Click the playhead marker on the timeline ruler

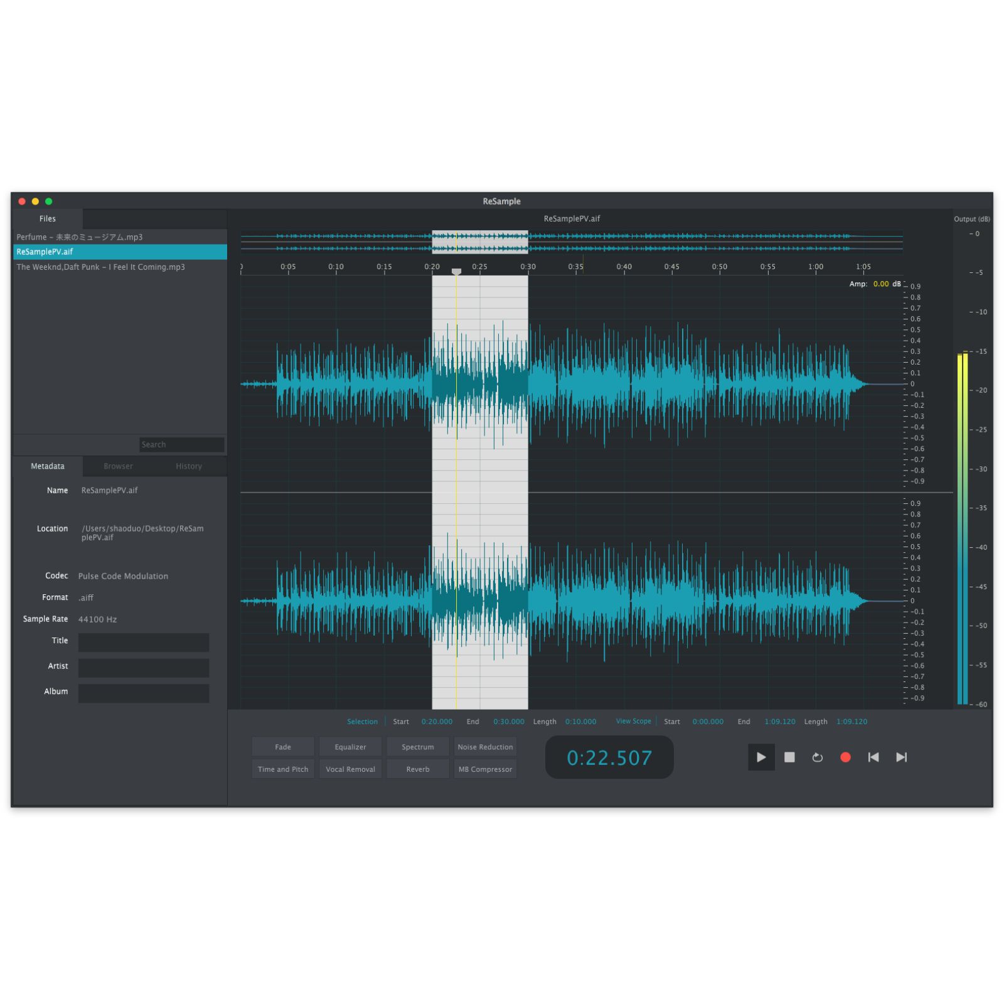click(456, 272)
